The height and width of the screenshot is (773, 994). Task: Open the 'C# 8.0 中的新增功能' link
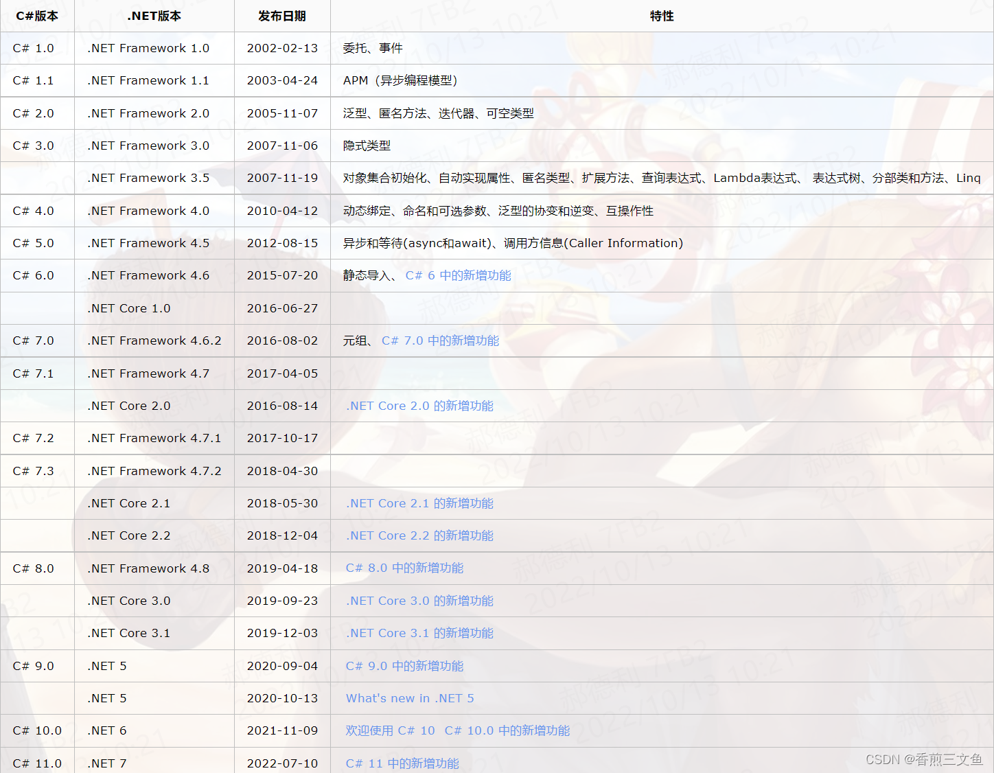tap(404, 568)
